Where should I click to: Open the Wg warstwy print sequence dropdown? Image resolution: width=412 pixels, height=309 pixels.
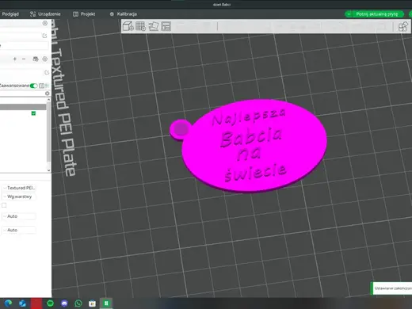click(19, 196)
